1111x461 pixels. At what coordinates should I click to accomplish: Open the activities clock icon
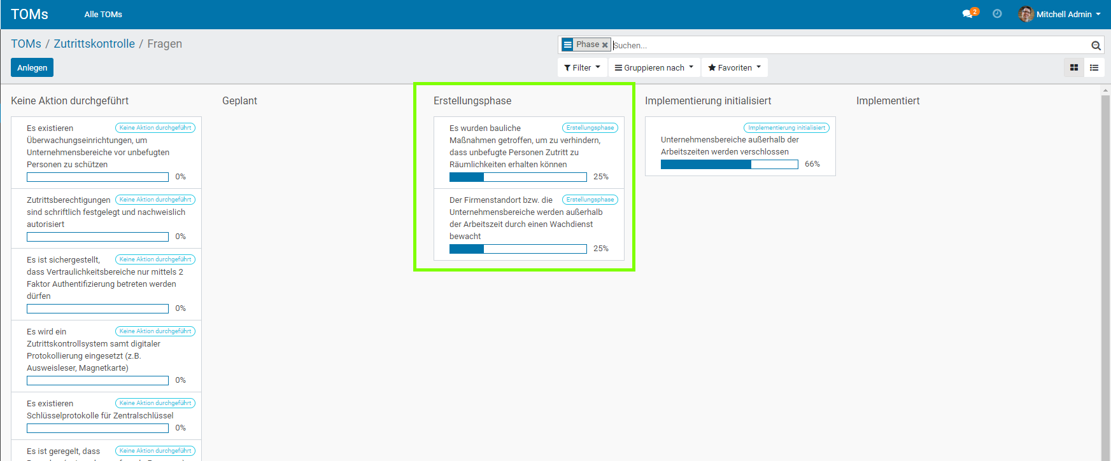click(x=997, y=14)
